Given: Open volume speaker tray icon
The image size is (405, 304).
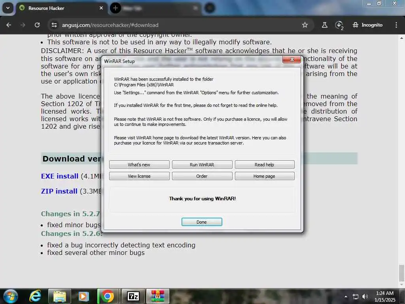Looking at the screenshot, I should click(x=365, y=297).
